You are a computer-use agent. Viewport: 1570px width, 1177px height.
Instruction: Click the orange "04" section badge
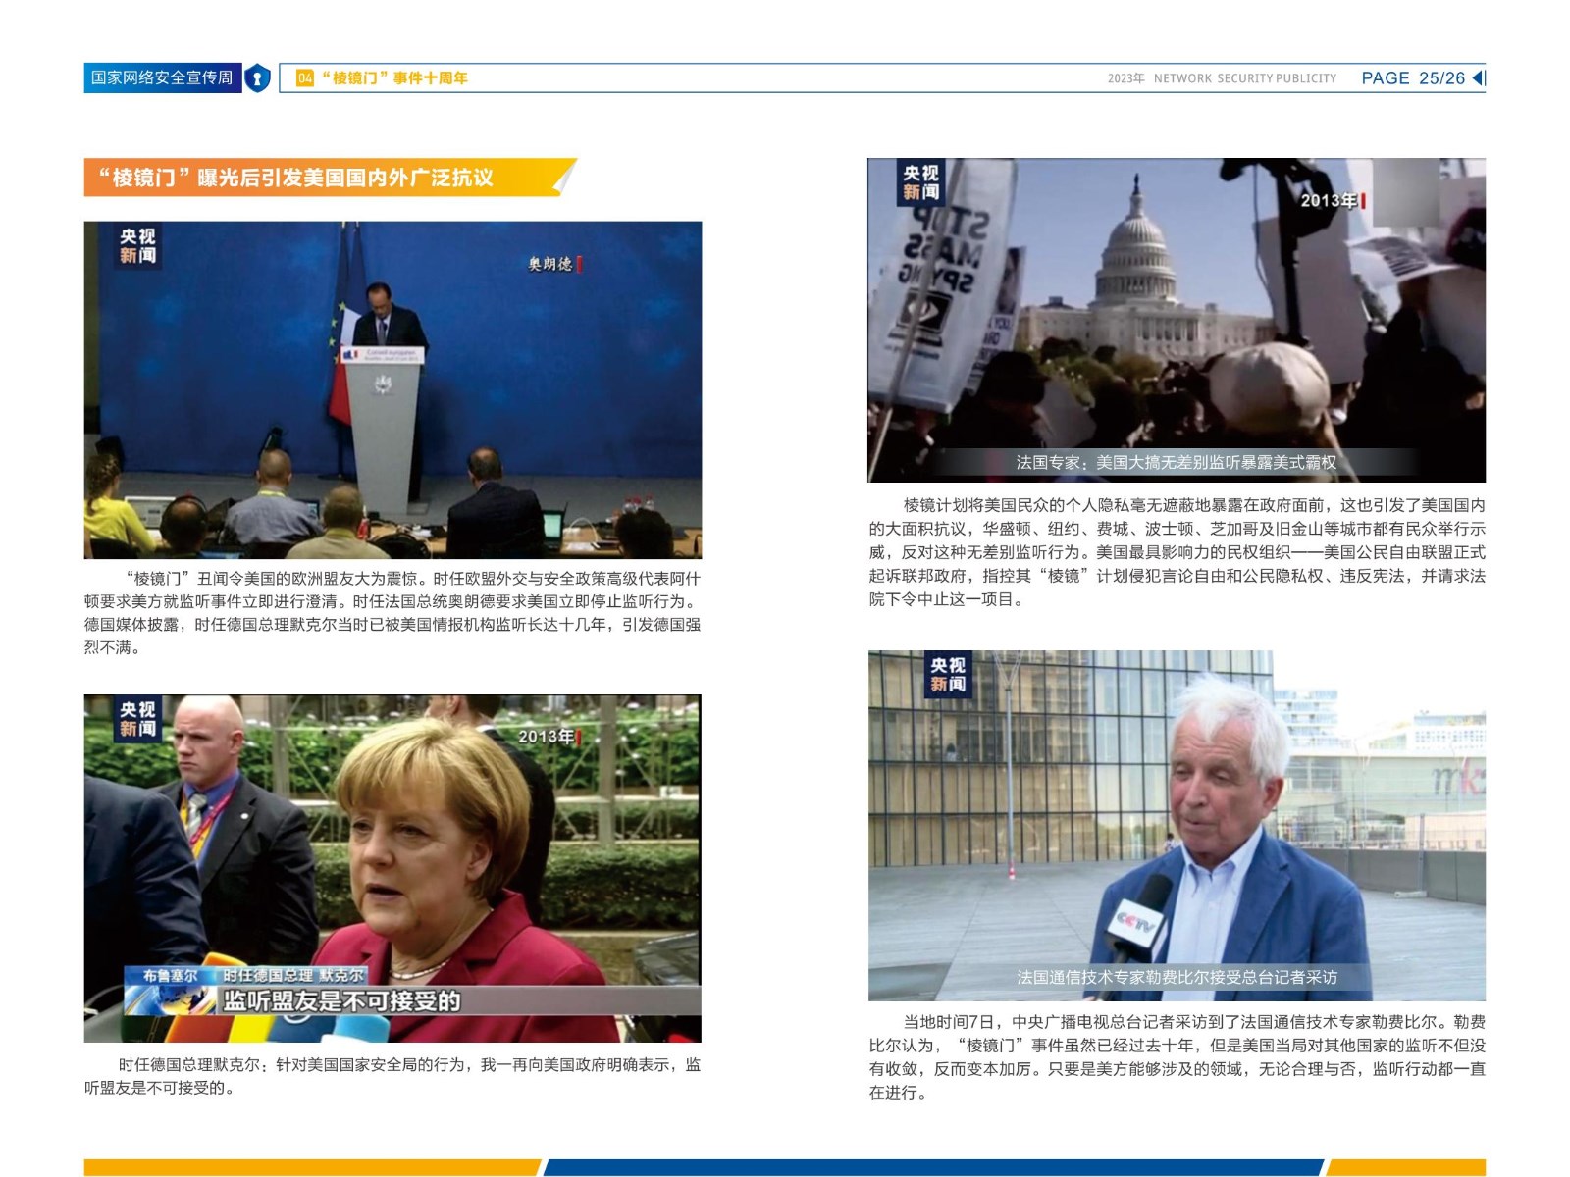click(305, 78)
